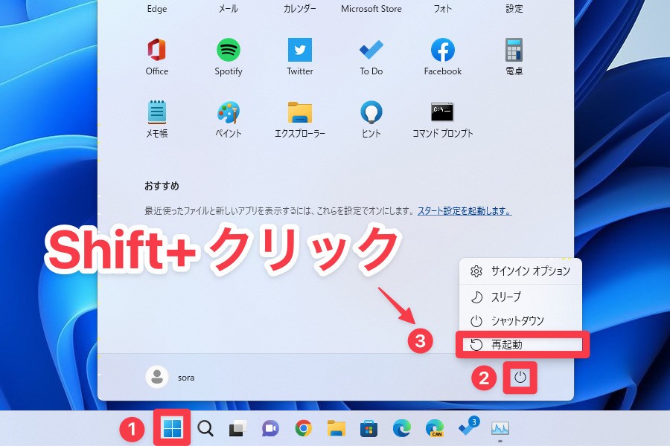Open the スタート設定を起動します link
Screen dimensions: 670x446
[x=465, y=211]
